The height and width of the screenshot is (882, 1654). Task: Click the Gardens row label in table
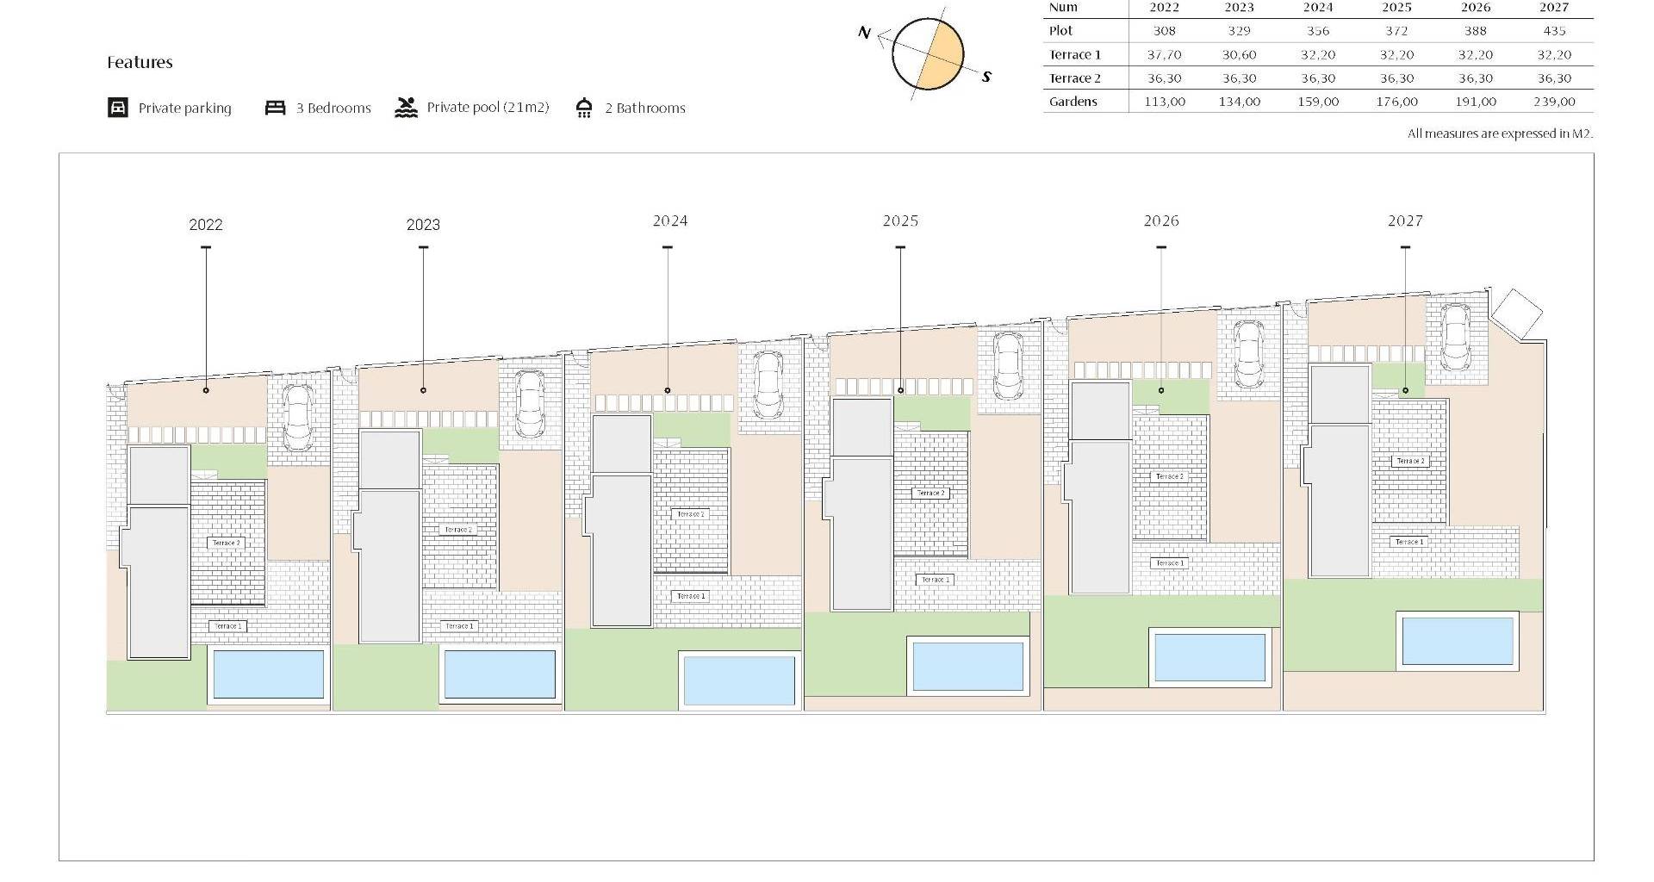coord(1073,102)
